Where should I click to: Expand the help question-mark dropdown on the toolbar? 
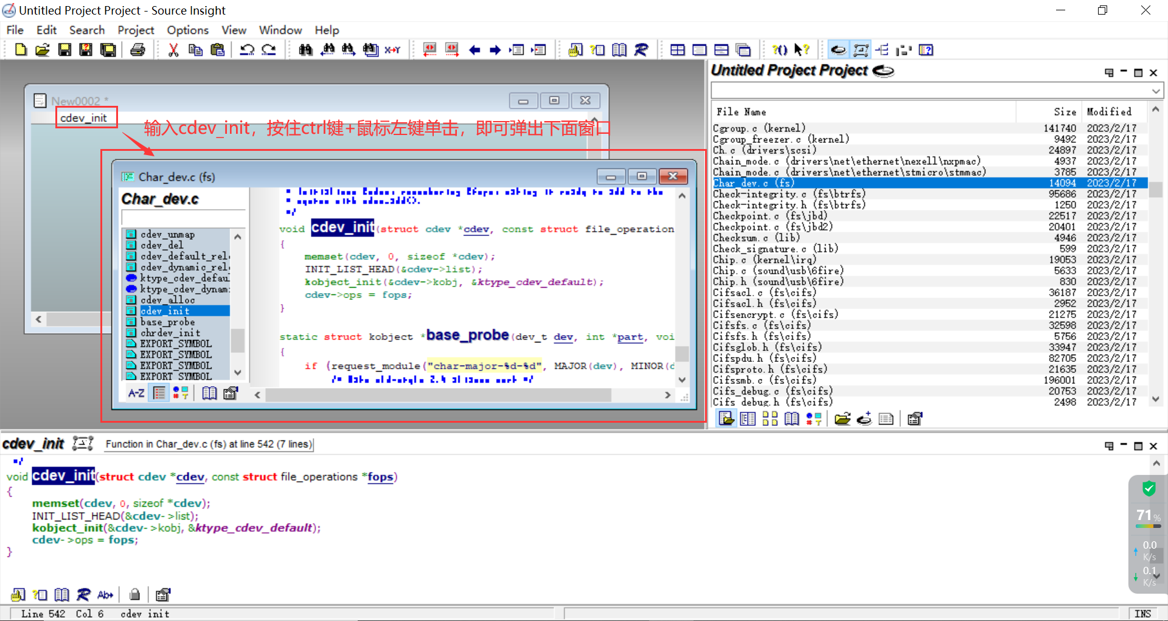click(802, 50)
